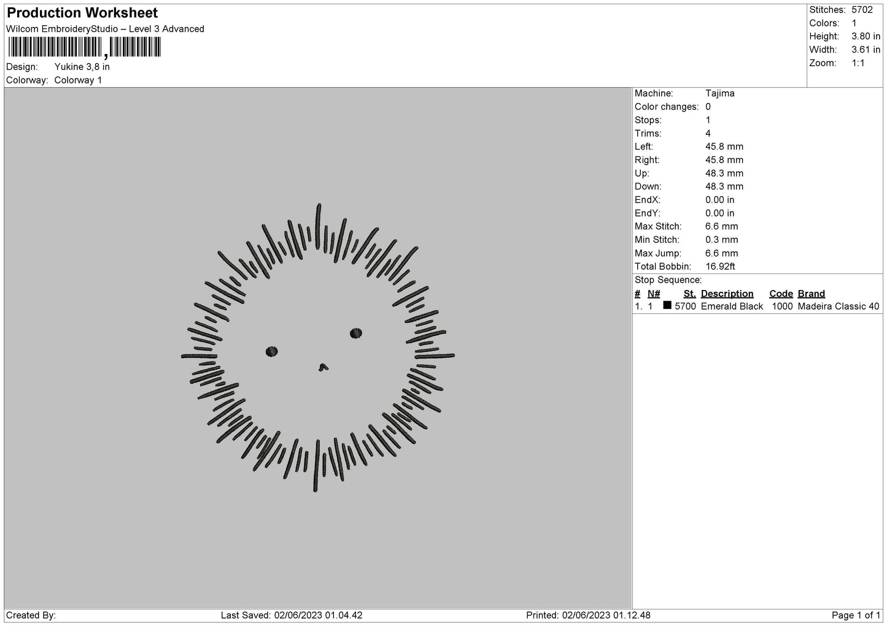Click the Total Bobbin 16.92ft value

point(720,267)
